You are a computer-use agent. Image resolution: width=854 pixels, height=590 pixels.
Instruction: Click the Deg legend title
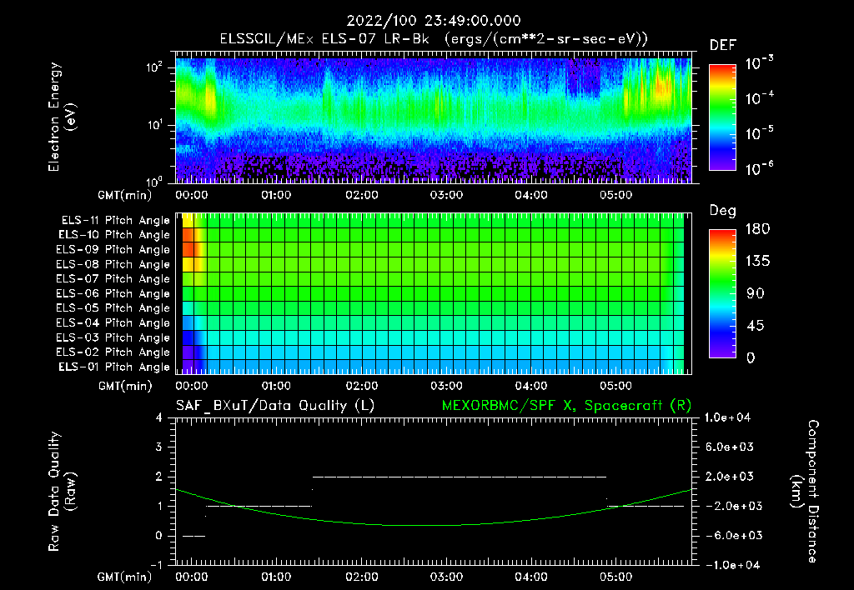[723, 211]
